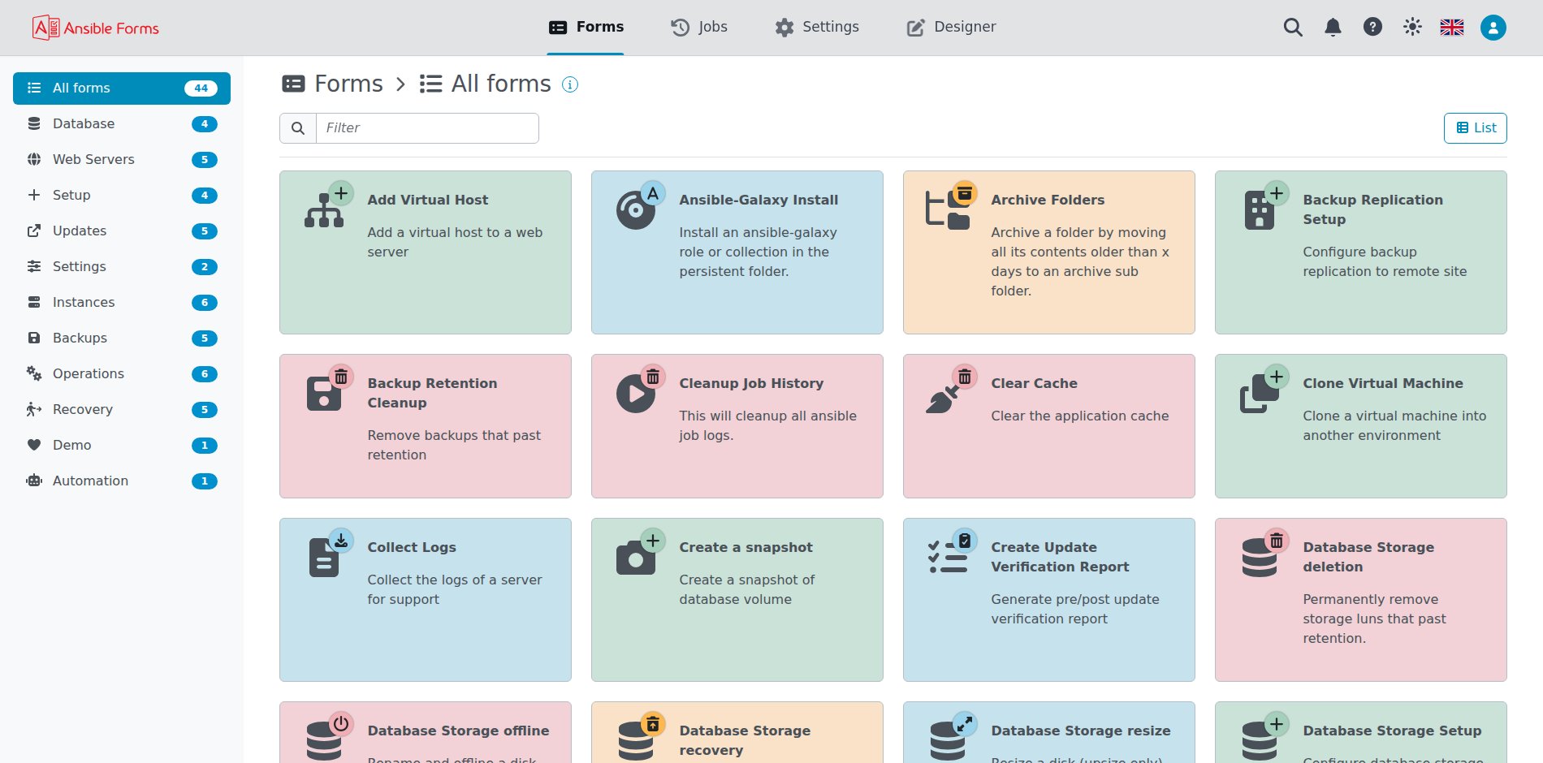Viewport: 1543px width, 763px height.
Task: Select the Setup category in sidebar
Action: (122, 196)
